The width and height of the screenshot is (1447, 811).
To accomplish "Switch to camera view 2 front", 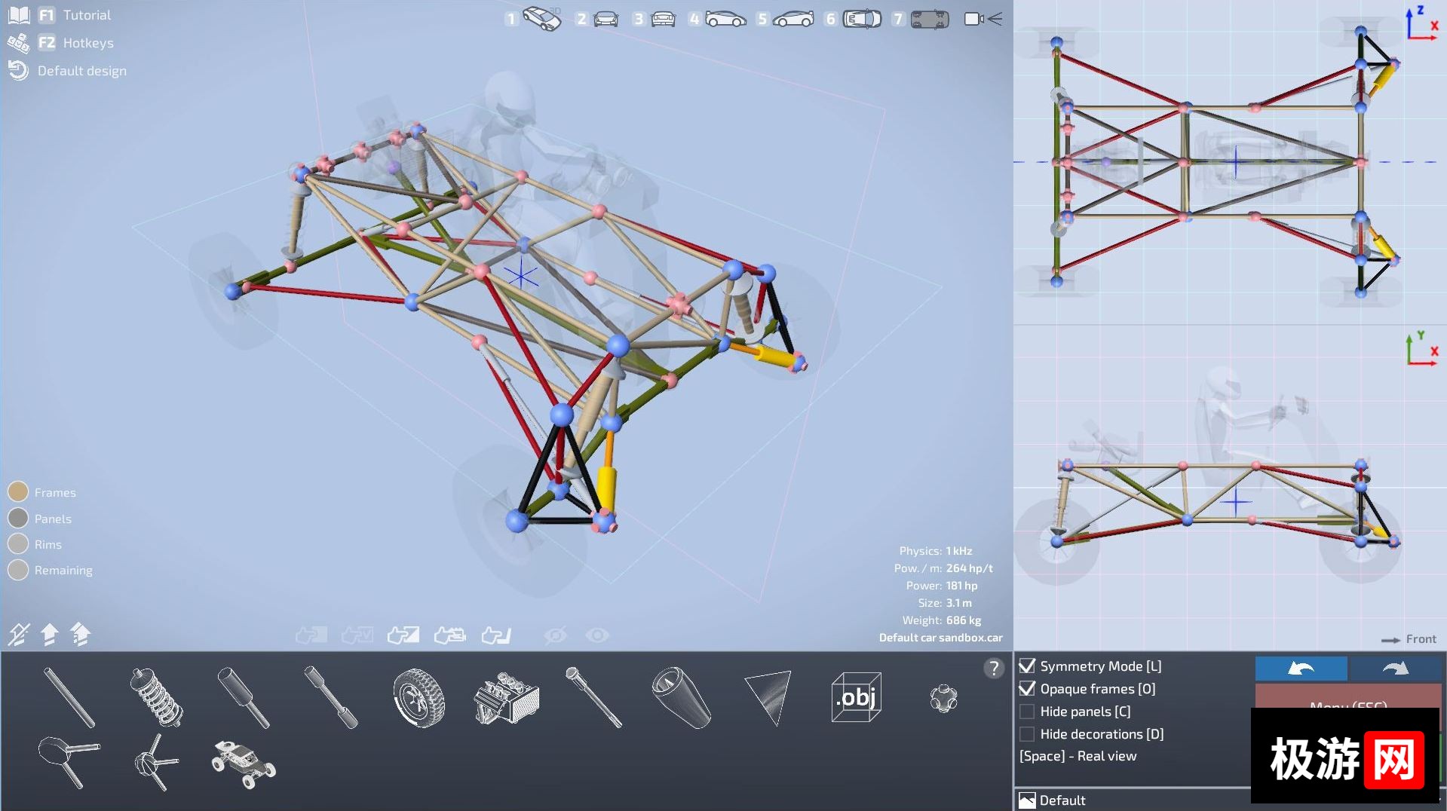I will click(x=597, y=19).
